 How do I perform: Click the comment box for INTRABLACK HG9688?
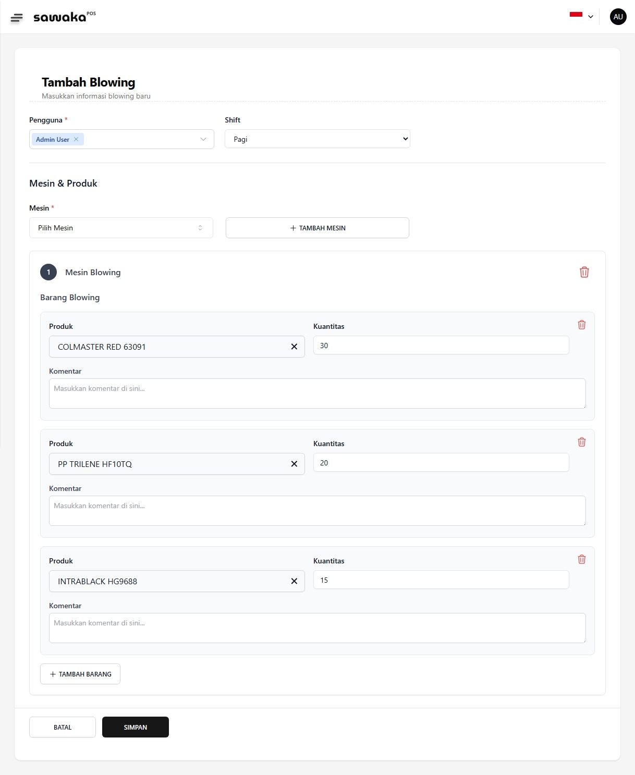[x=317, y=628]
